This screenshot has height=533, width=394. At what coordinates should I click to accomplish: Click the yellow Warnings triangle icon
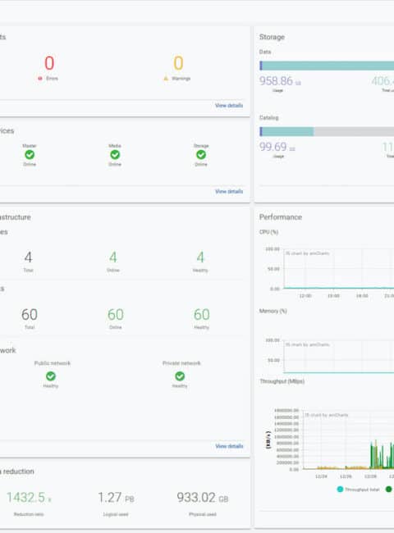coord(166,79)
